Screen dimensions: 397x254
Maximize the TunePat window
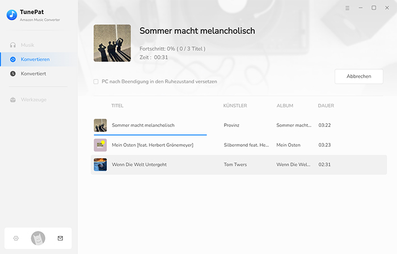click(x=374, y=8)
